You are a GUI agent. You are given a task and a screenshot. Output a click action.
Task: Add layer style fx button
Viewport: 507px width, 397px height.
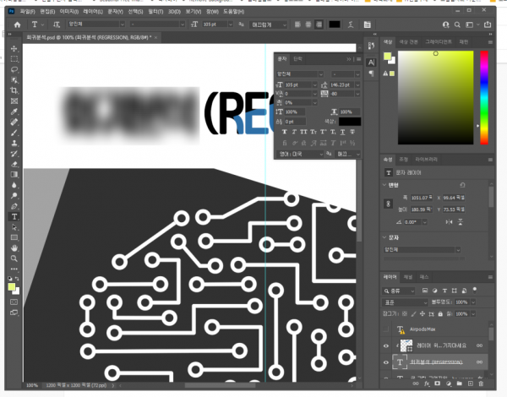tap(427, 383)
